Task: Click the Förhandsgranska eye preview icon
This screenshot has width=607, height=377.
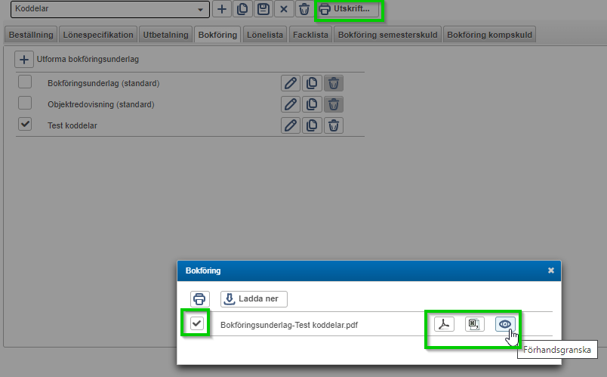Action: (505, 324)
